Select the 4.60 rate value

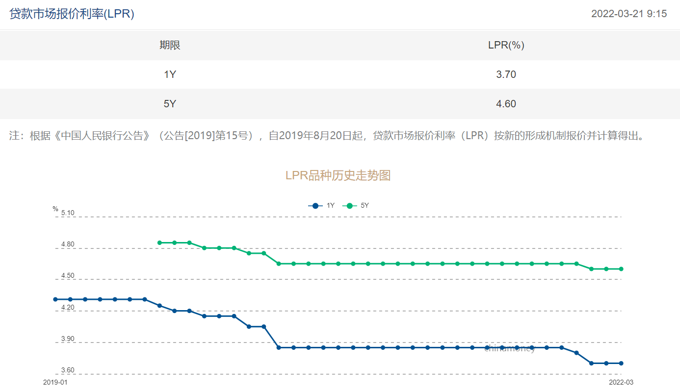pos(506,104)
